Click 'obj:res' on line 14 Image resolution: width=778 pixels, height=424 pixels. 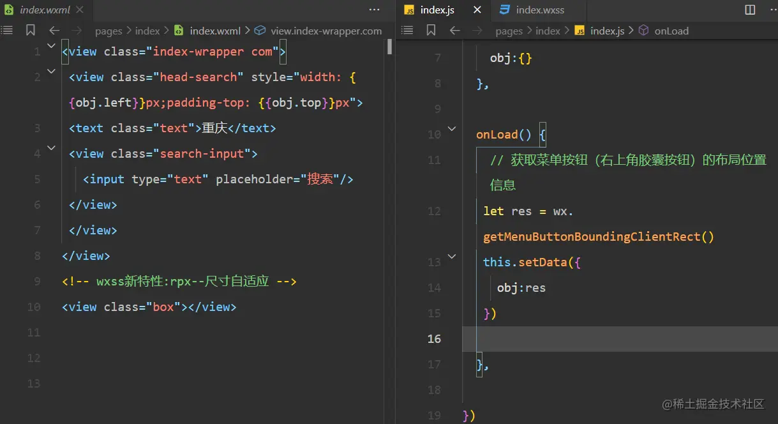click(x=521, y=288)
